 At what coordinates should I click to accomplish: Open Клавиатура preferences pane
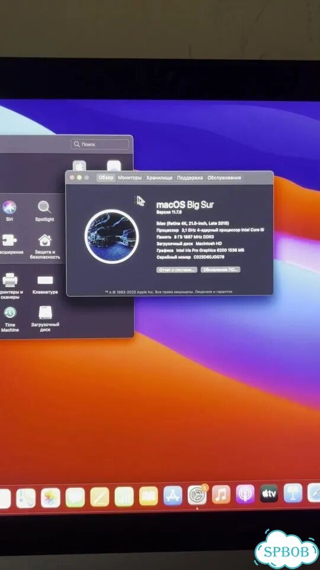[45, 284]
